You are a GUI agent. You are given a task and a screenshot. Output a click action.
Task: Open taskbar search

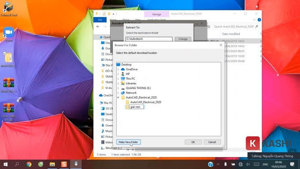tap(17, 164)
